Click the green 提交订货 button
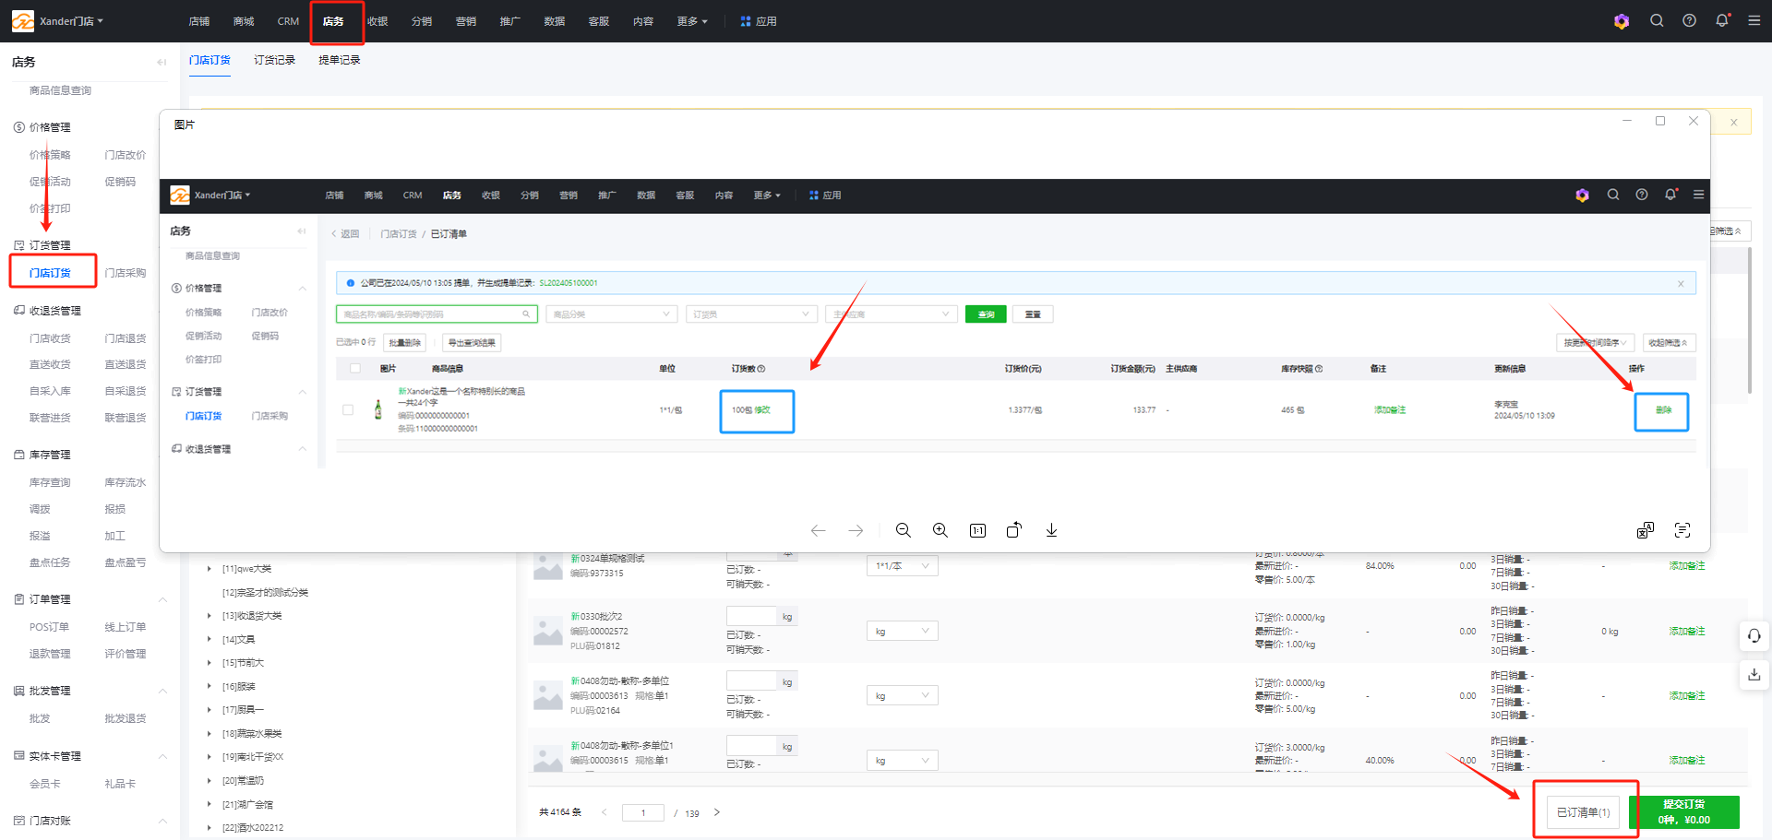The height and width of the screenshot is (840, 1772). (1684, 812)
